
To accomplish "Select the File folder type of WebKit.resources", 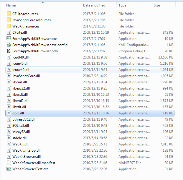I will tap(126, 26).
